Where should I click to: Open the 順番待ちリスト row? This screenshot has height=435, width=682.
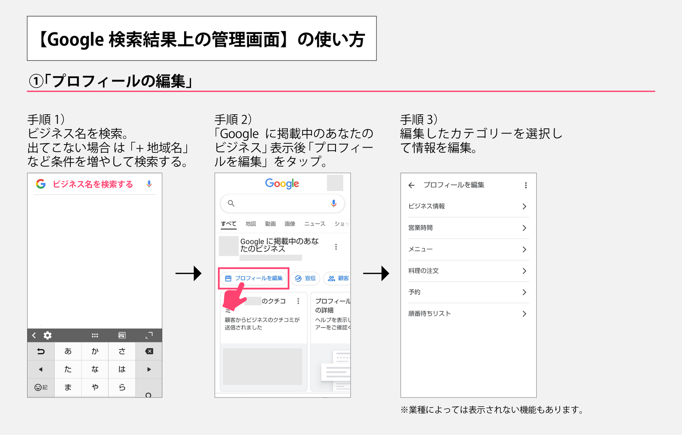click(x=468, y=313)
